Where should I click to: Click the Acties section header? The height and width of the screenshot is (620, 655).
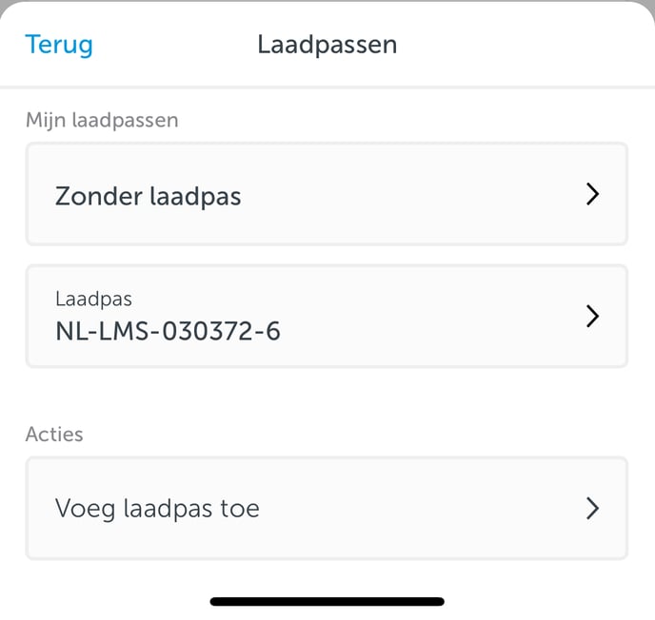pyautogui.click(x=54, y=435)
